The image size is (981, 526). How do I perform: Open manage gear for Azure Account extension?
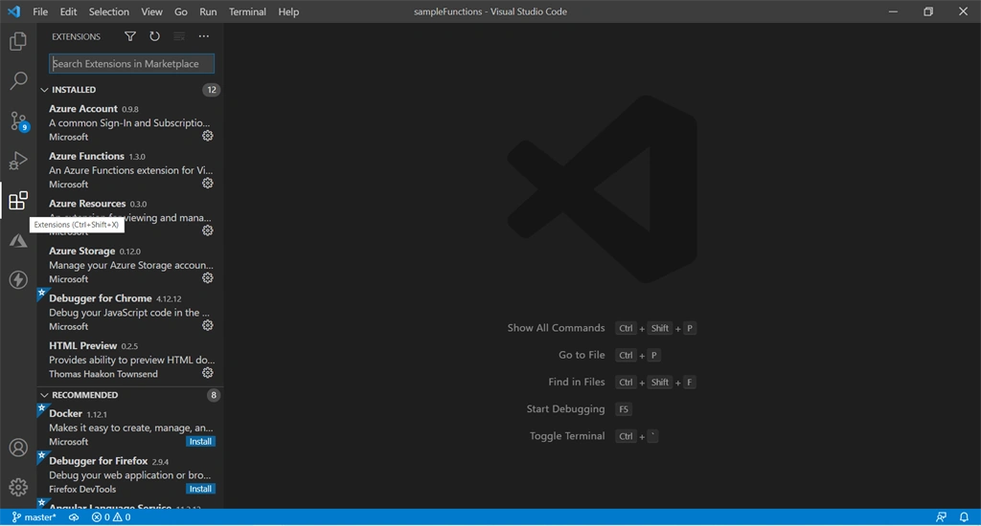(x=208, y=136)
